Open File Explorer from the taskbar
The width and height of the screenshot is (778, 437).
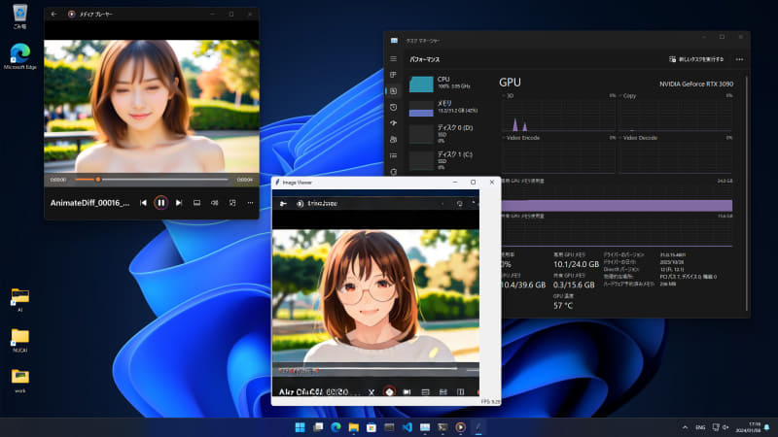click(x=354, y=427)
